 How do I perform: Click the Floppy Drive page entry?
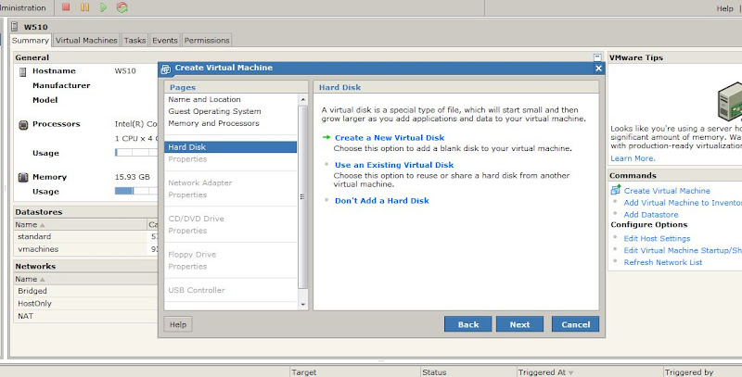point(192,255)
